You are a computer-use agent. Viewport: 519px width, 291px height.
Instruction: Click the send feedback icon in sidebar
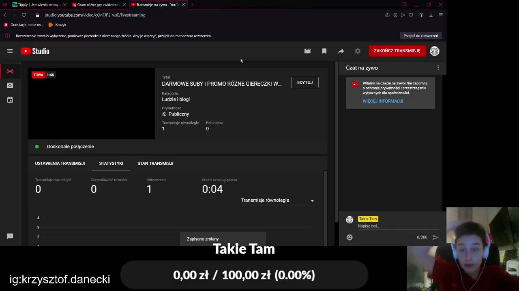coord(10,236)
